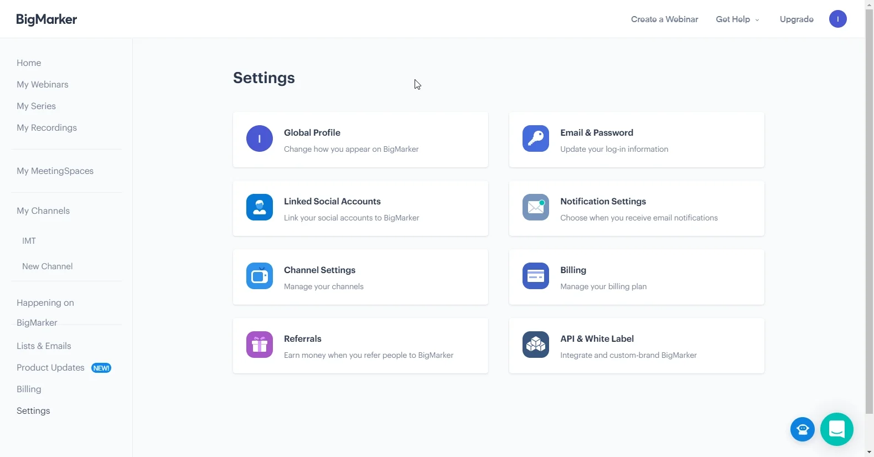Open the Linked Social Accounts title link

[x=332, y=202]
